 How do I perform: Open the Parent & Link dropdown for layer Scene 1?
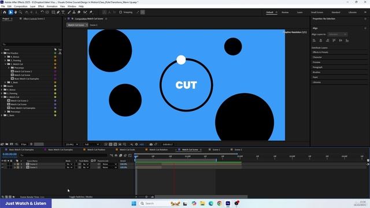click(109, 168)
